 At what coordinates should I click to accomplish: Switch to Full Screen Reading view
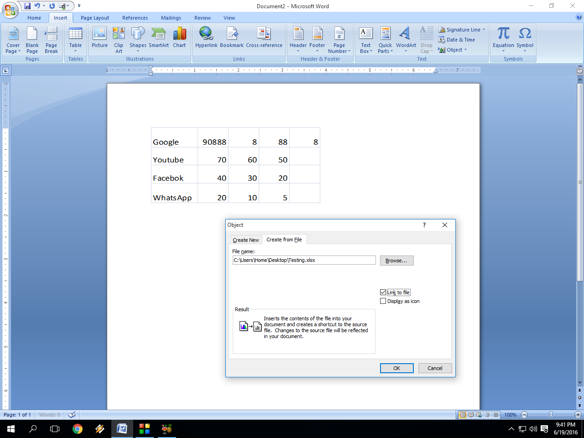(x=471, y=415)
